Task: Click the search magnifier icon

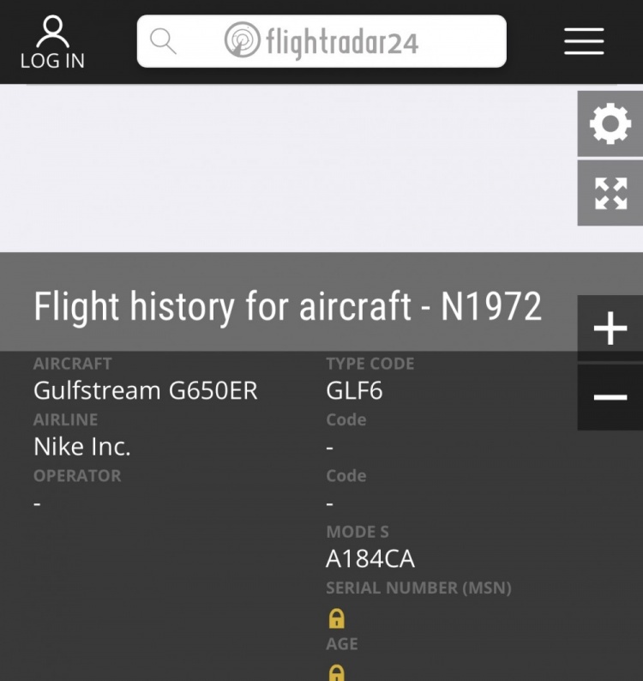Action: click(x=163, y=40)
